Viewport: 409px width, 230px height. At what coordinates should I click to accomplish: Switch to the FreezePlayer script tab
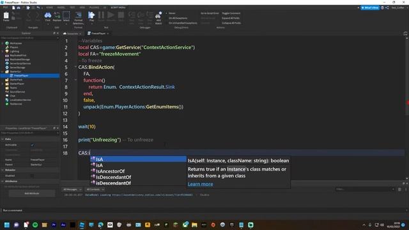point(98,33)
